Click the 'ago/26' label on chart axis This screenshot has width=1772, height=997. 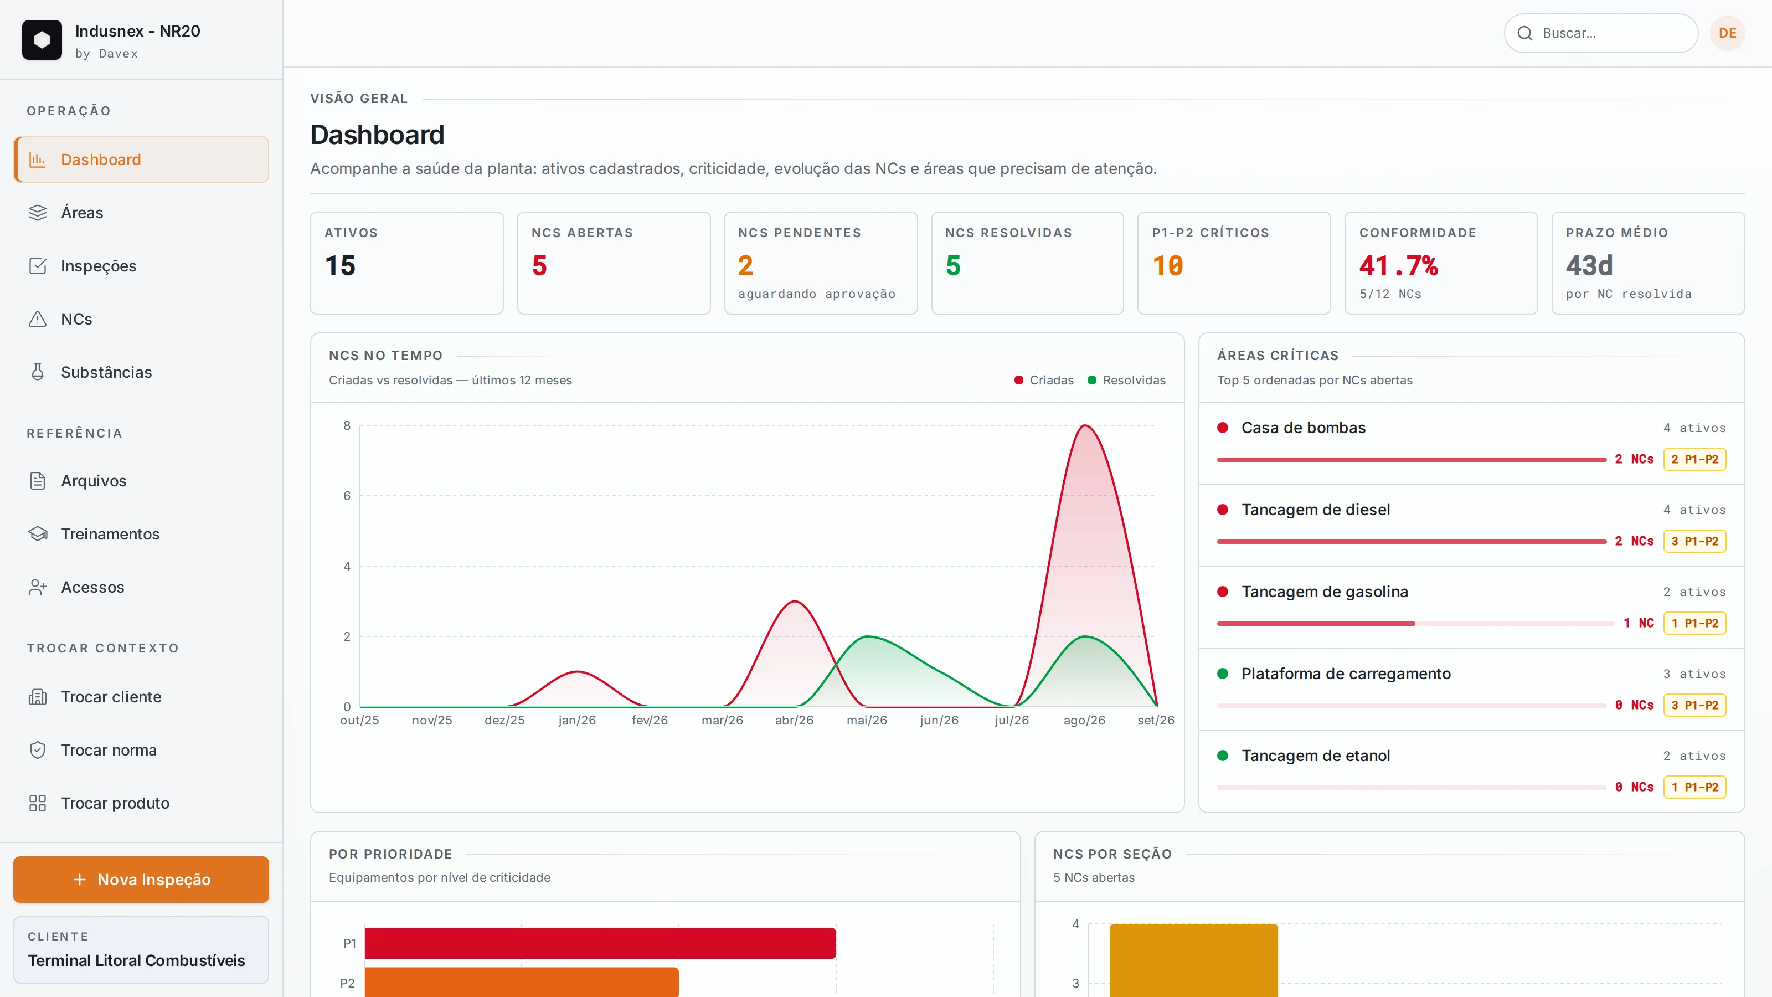tap(1084, 721)
